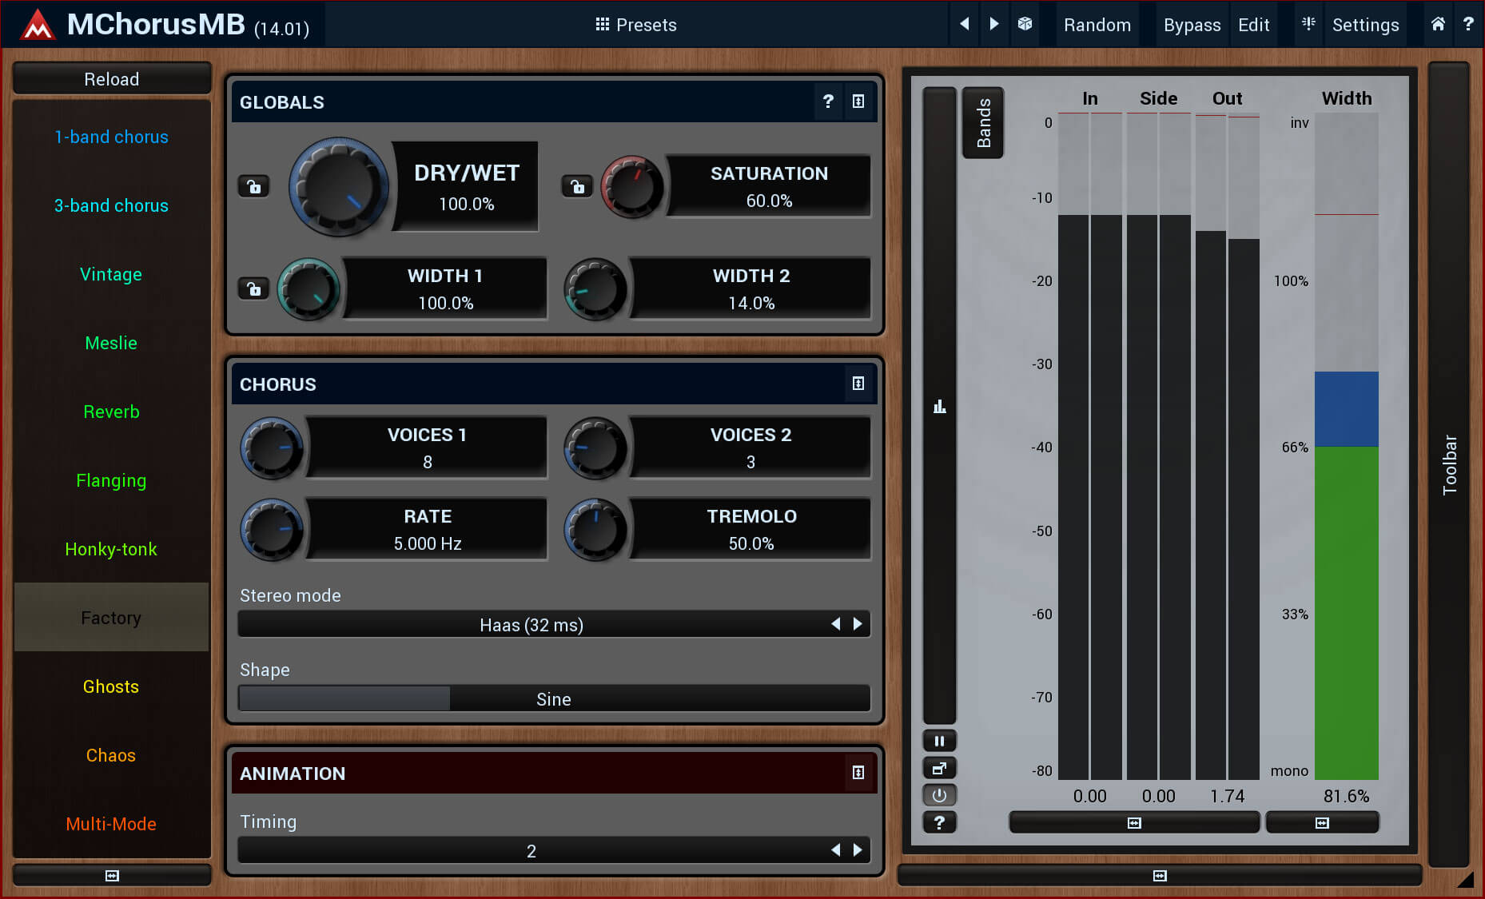
Task: Click the Settings sliders icon
Action: coord(1308,24)
